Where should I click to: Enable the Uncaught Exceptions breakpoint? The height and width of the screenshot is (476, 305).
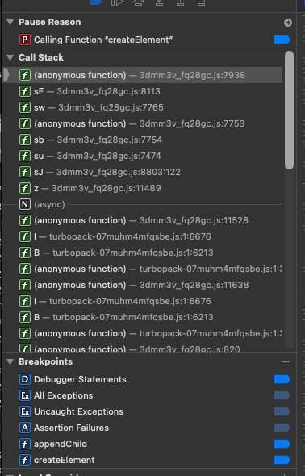pos(282,411)
